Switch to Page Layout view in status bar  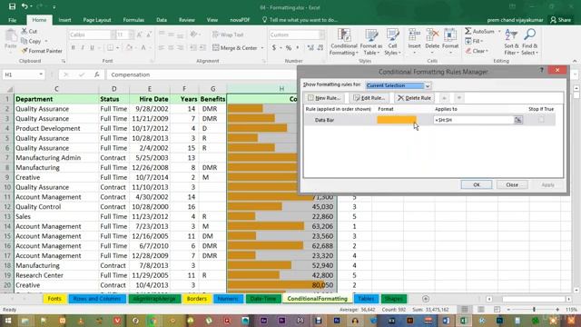(x=480, y=309)
